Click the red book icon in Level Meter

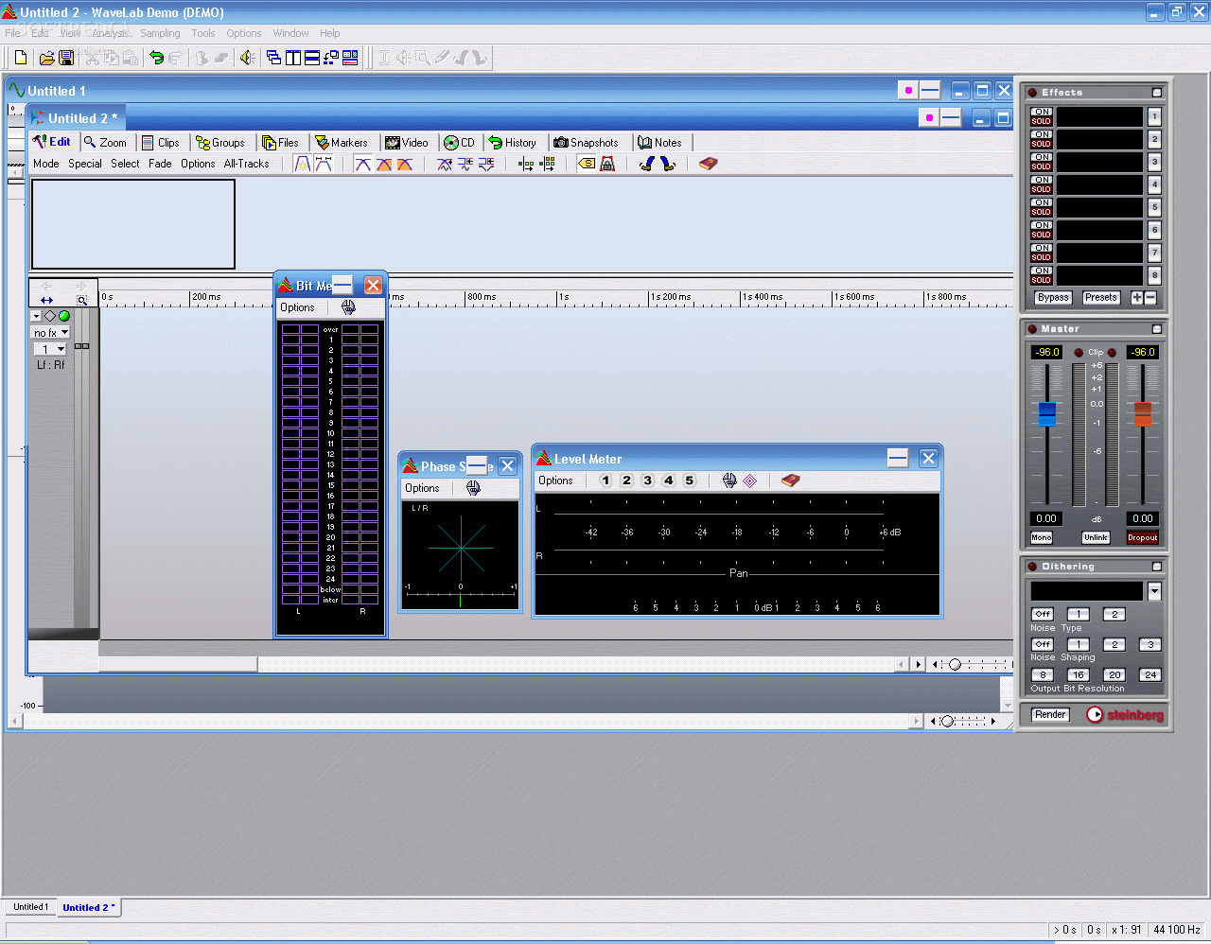pos(791,481)
